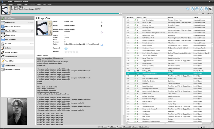The height and width of the screenshot is (129, 214).
Task: Open the Metadata Browser
Action: point(17,27)
